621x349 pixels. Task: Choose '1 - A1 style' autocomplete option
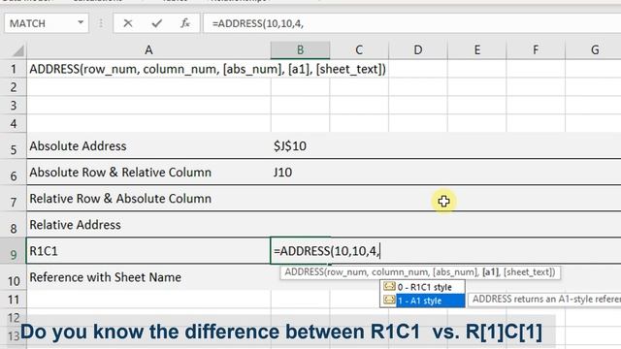point(422,301)
